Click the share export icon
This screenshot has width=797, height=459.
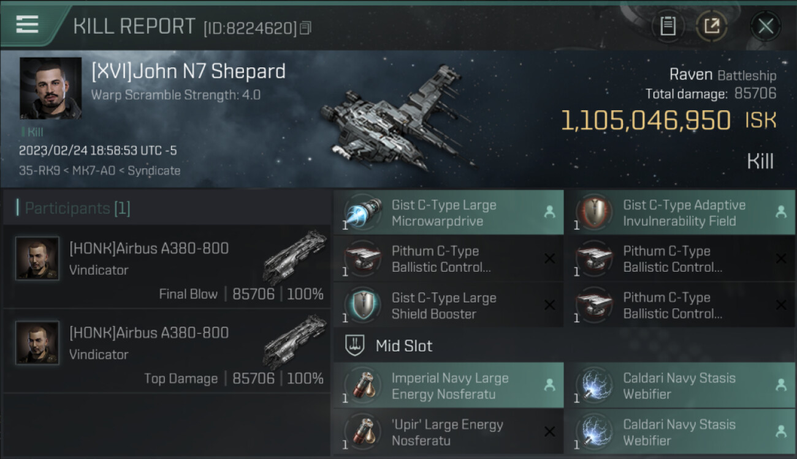pos(712,26)
